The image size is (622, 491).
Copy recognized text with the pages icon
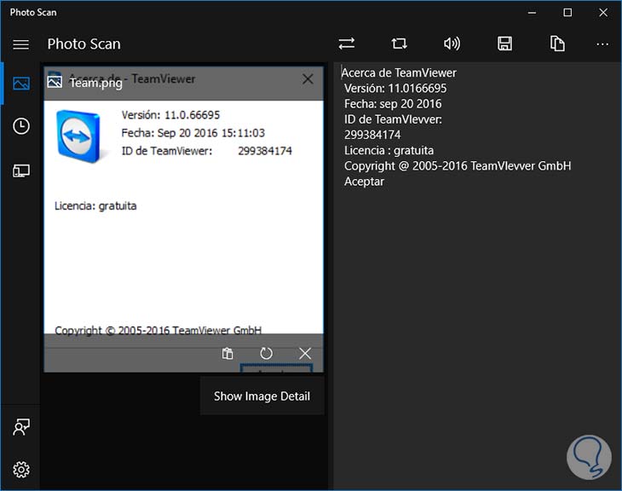[557, 43]
